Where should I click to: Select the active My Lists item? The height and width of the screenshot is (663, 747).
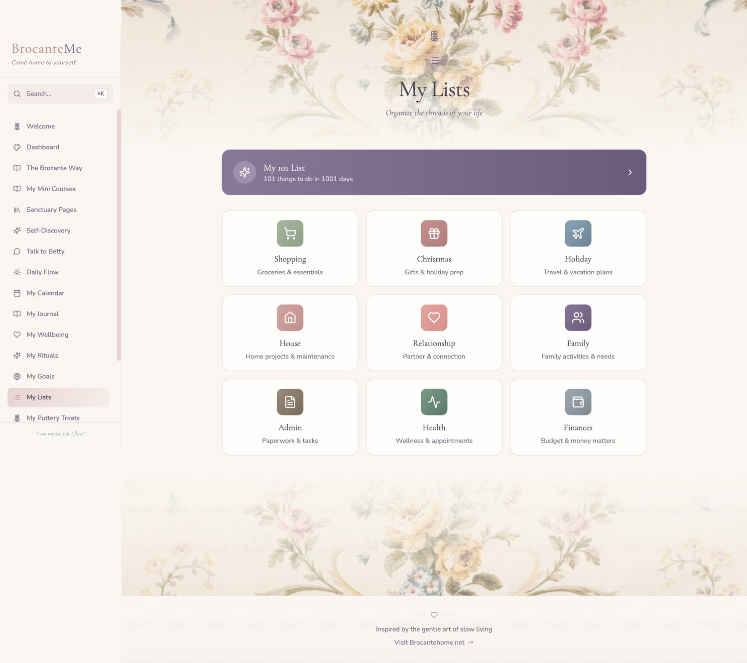58,397
